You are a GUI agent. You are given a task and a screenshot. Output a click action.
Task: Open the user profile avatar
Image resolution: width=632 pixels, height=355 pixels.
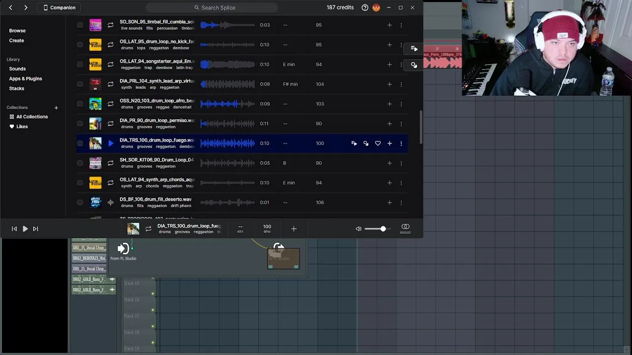click(376, 7)
